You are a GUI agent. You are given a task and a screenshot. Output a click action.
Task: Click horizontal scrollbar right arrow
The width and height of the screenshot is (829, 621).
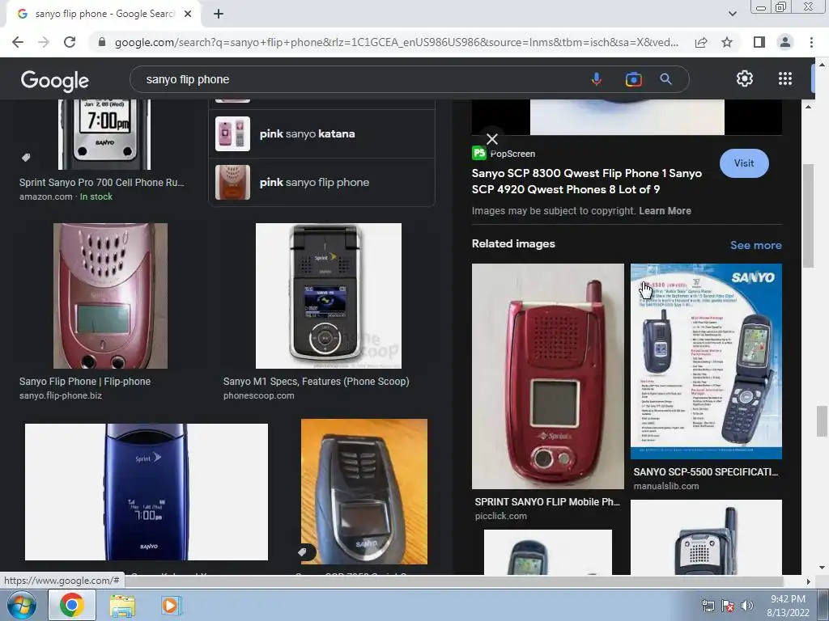tap(808, 581)
